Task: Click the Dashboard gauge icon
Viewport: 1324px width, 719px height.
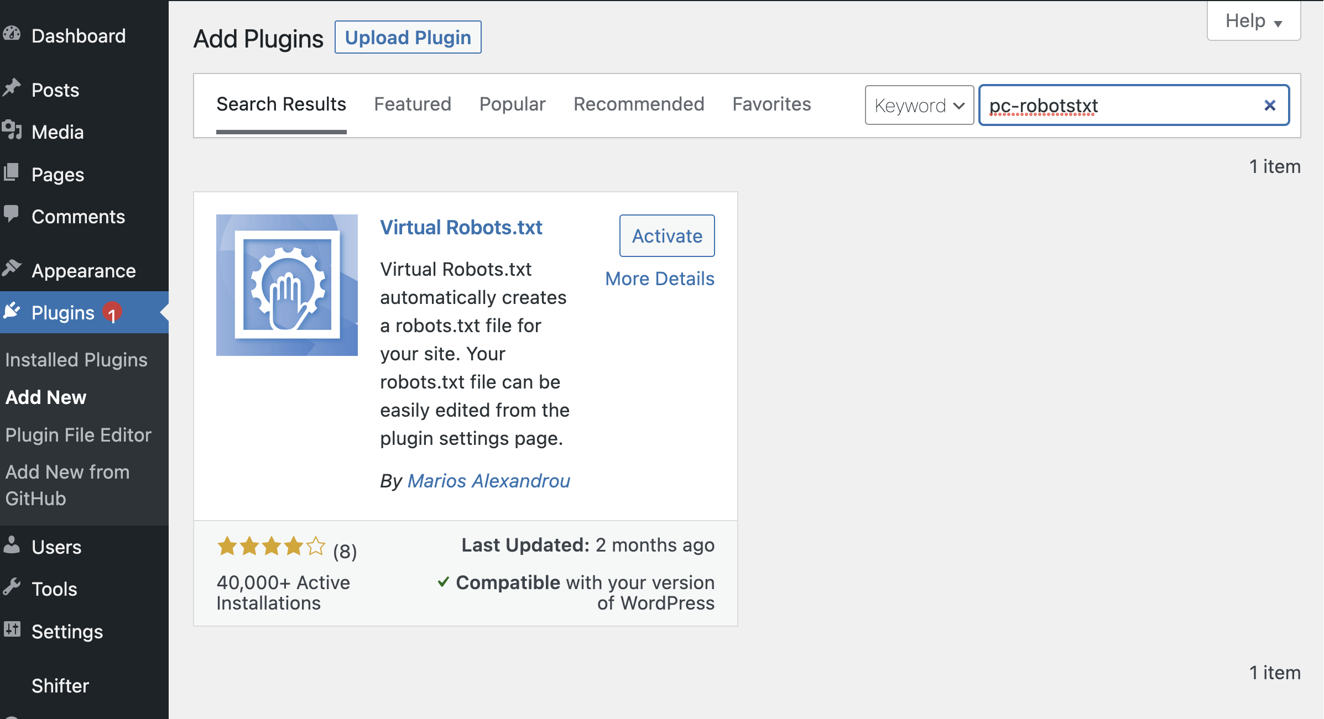Action: [x=11, y=34]
